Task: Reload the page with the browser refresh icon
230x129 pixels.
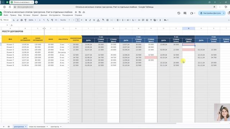Action: 10,7
